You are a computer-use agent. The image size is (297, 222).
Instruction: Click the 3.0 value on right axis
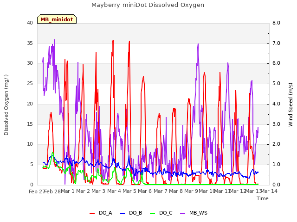pos(277,124)
